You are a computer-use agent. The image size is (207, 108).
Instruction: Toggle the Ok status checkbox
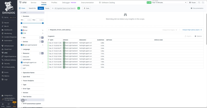[22, 33]
